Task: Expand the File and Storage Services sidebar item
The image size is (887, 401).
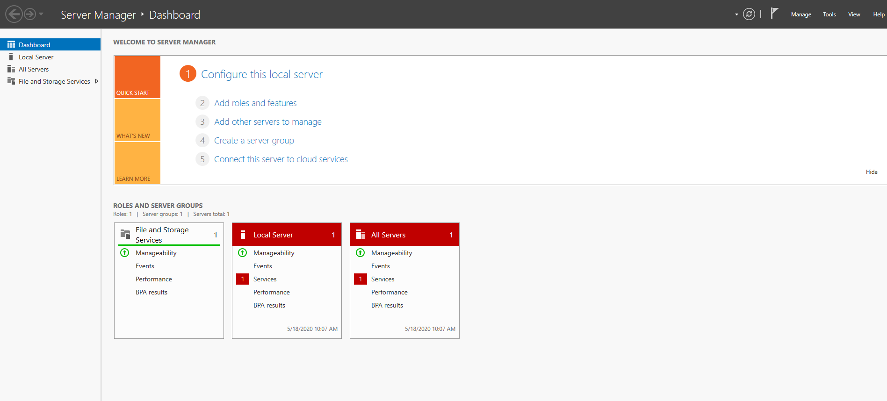Action: [97, 81]
